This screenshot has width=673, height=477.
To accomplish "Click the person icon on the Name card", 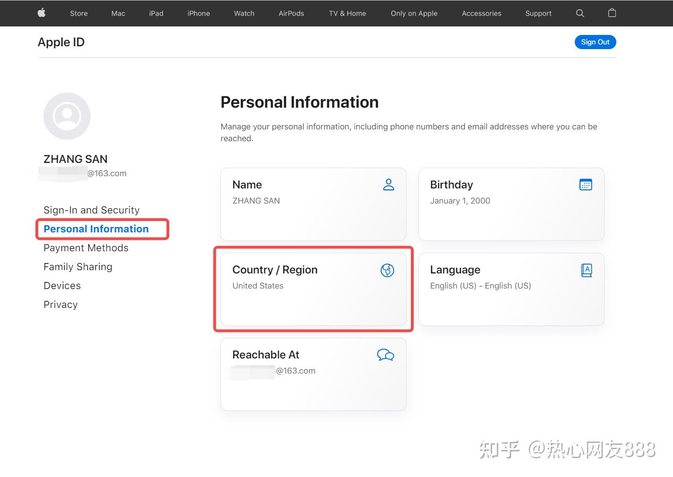I will 388,185.
